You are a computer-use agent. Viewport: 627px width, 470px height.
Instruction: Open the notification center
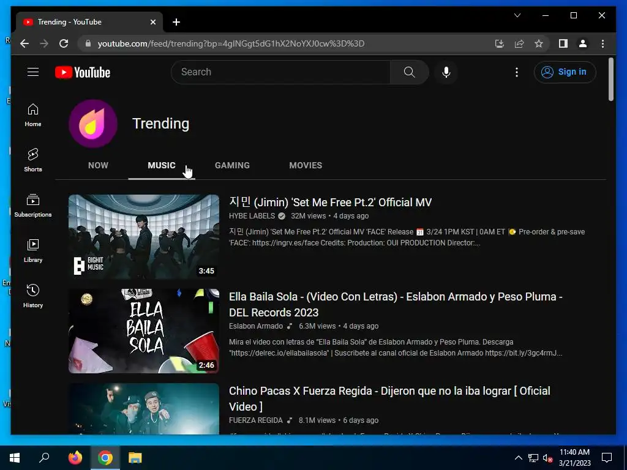click(x=607, y=458)
